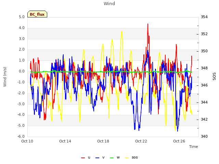
Task: Click the '-3.0' left axis tick label
Action: (x=21, y=104)
